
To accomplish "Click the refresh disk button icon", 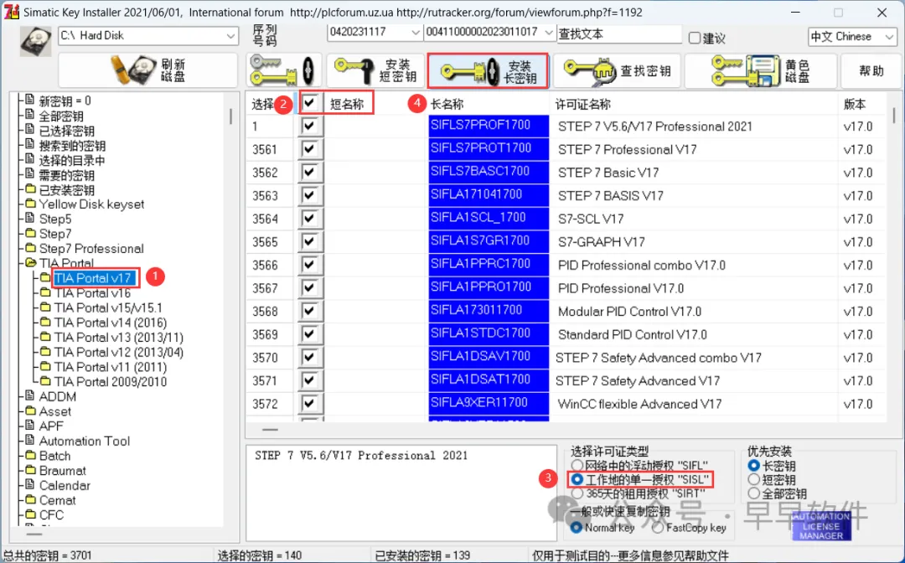I will click(x=133, y=70).
